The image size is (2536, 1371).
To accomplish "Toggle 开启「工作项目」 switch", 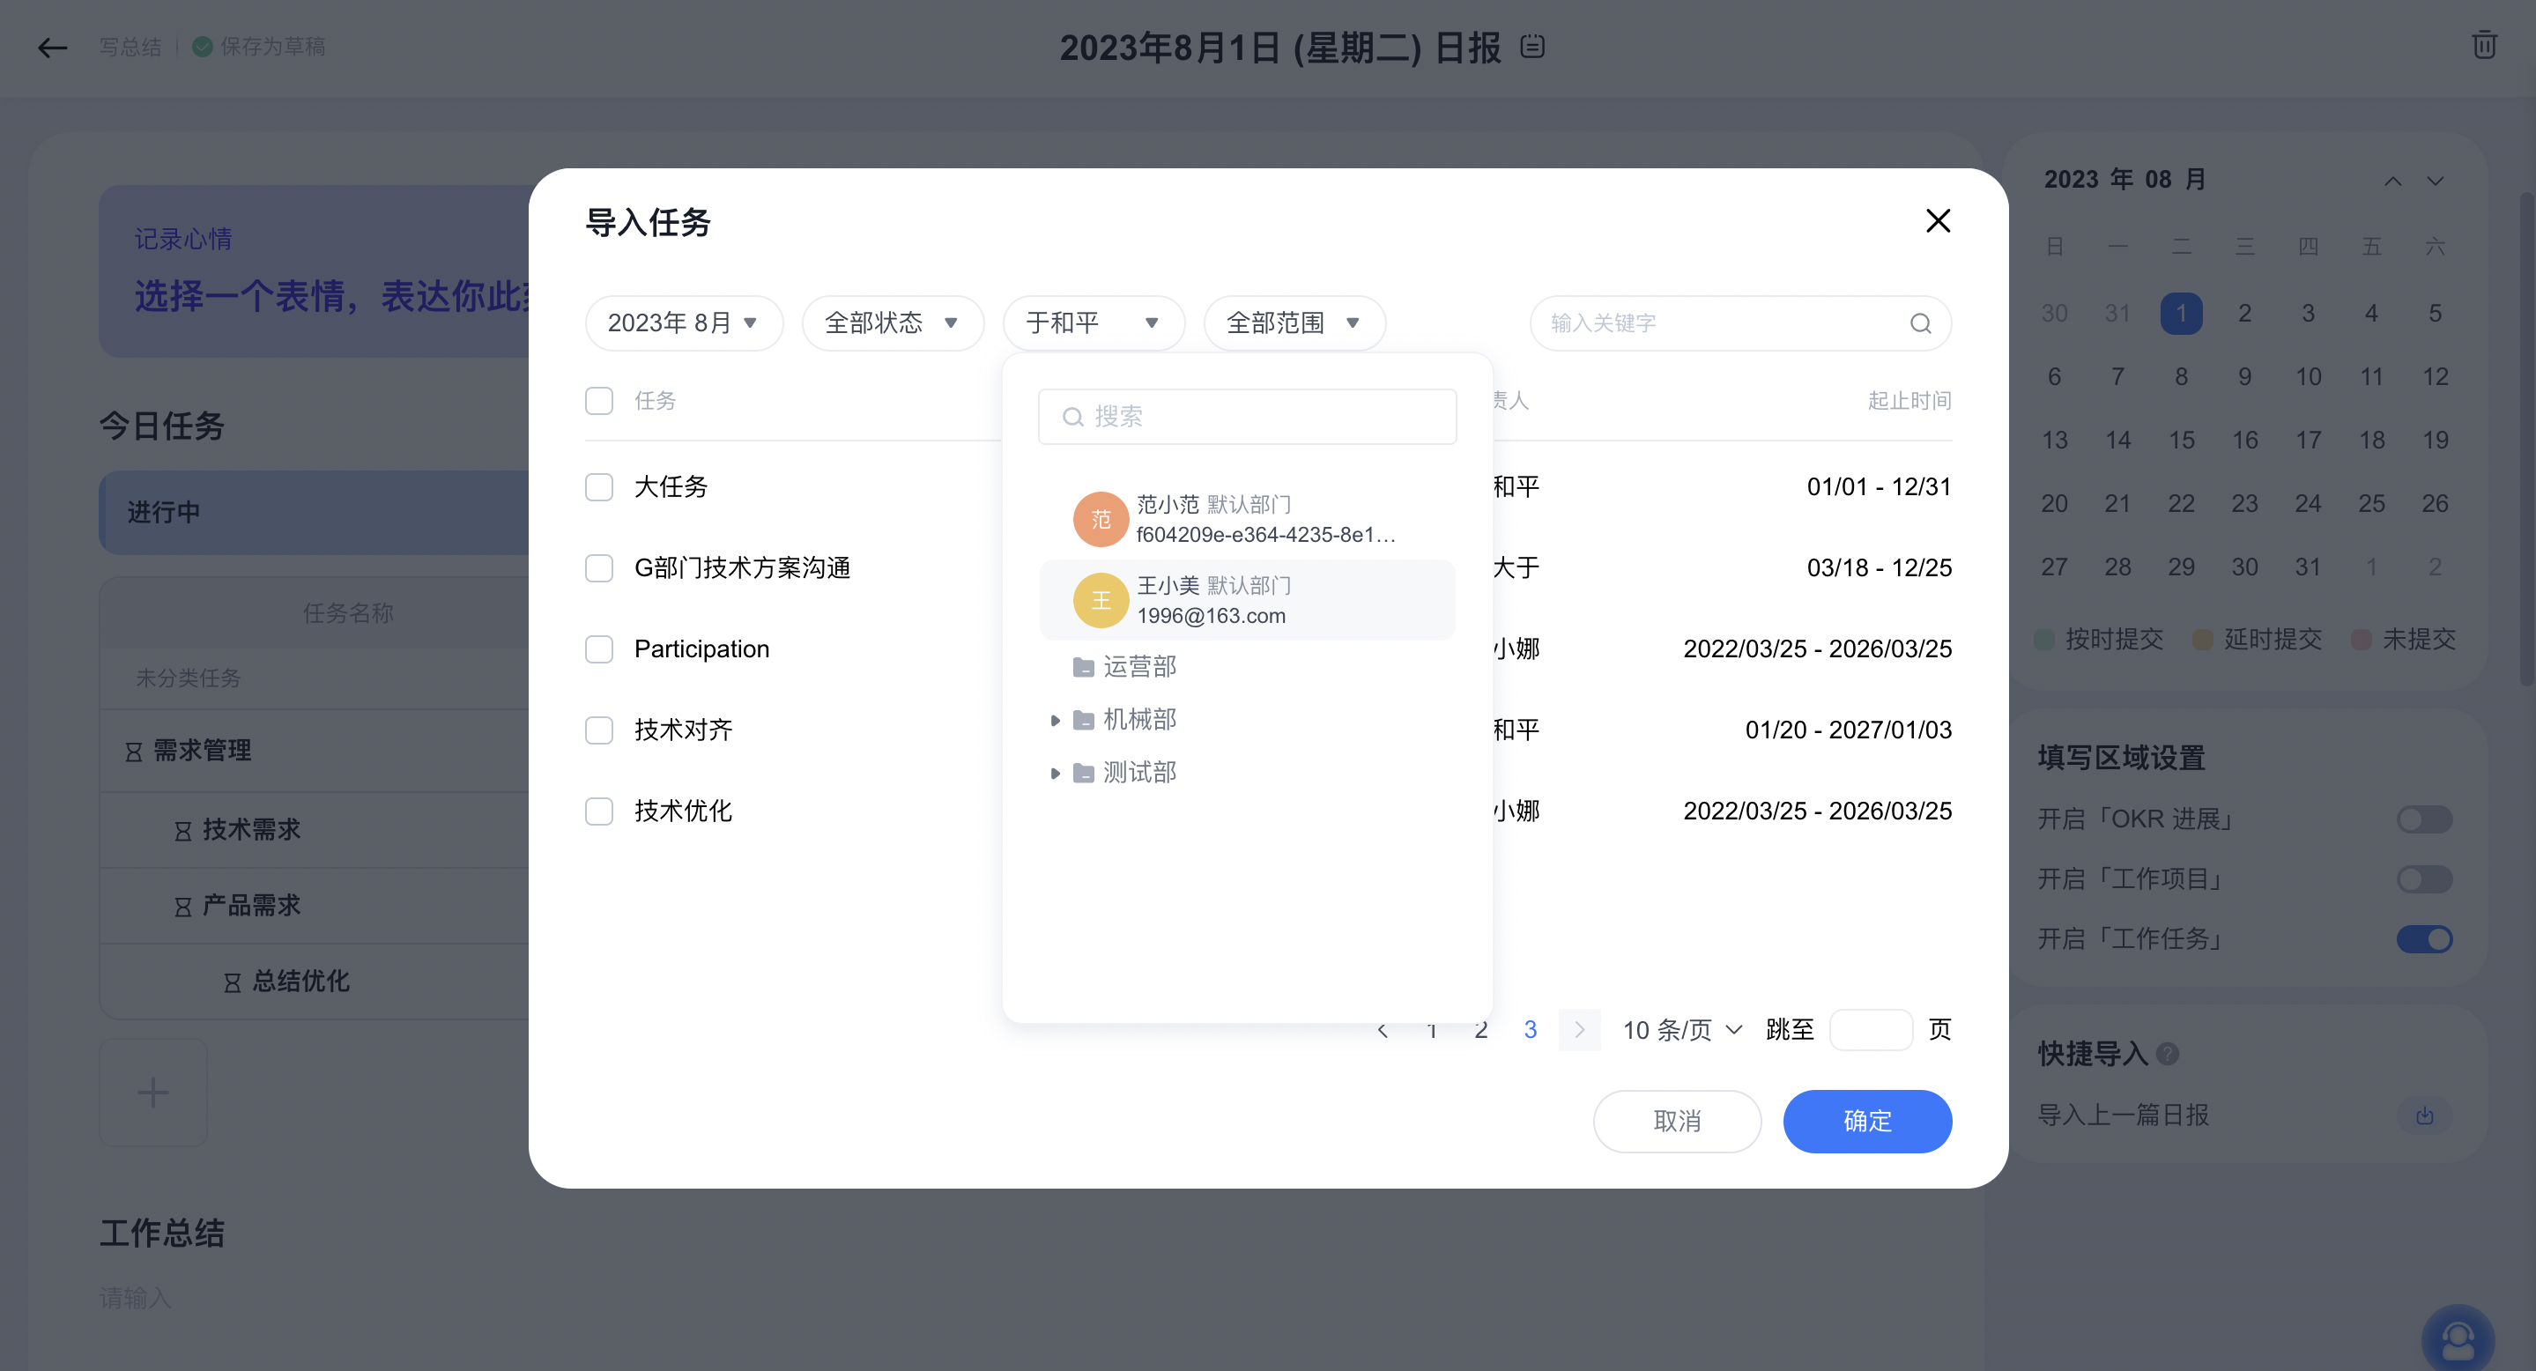I will pos(2424,878).
